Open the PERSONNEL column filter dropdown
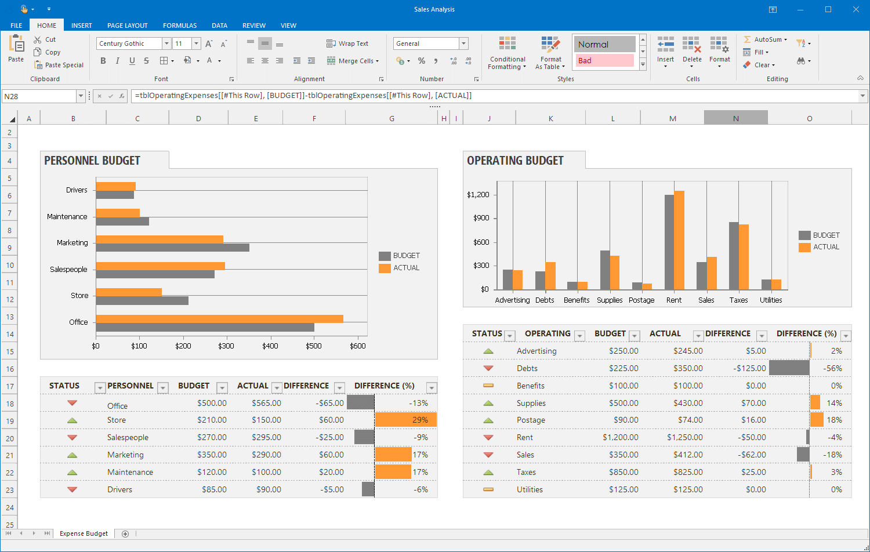Image resolution: width=870 pixels, height=552 pixels. 163,388
